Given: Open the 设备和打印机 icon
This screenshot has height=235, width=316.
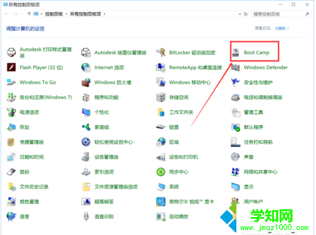Looking at the screenshot, I should pyautogui.click(x=161, y=157).
